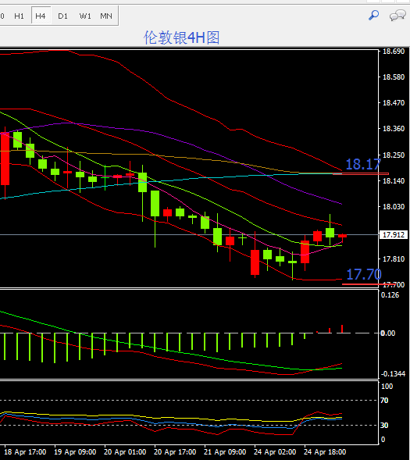Screen dimensions: 410x460
Task: Select the H1 timeframe button
Action: 19,16
